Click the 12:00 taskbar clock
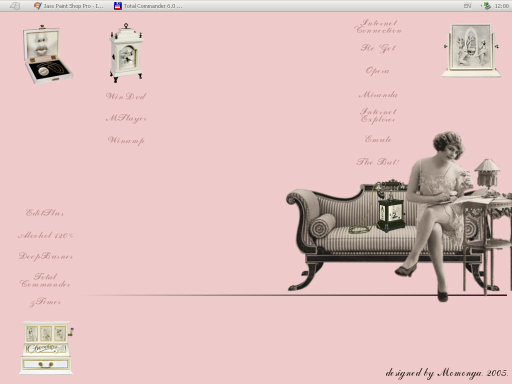Viewport: 512px width, 384px height. (x=501, y=6)
